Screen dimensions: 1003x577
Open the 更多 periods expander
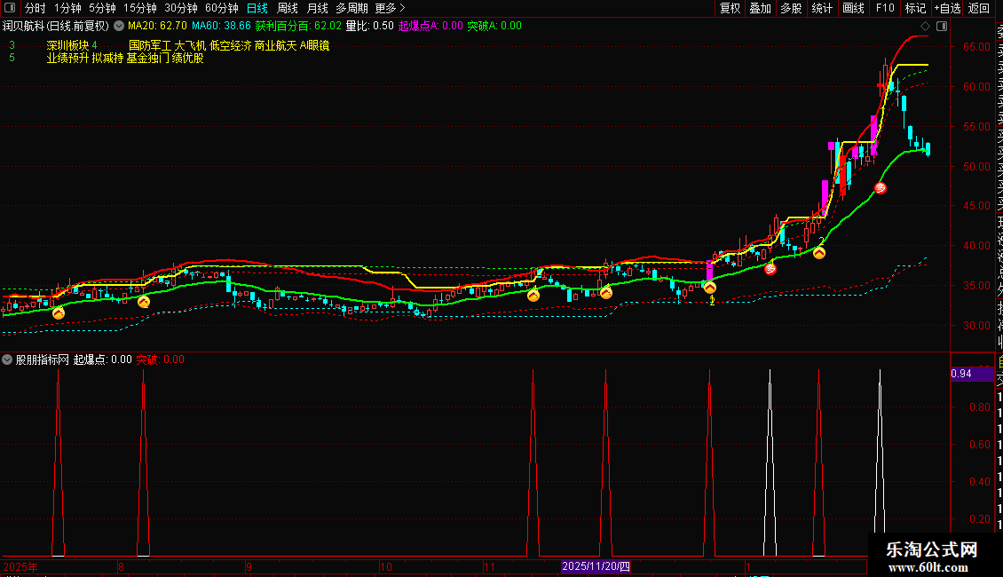tap(390, 8)
